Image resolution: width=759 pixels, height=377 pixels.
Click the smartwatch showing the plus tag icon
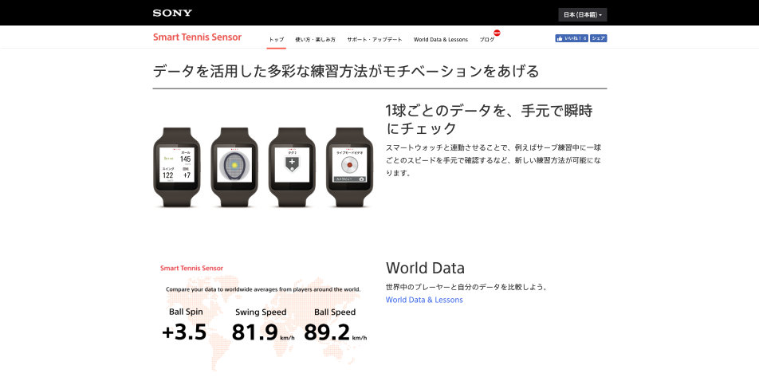point(292,167)
